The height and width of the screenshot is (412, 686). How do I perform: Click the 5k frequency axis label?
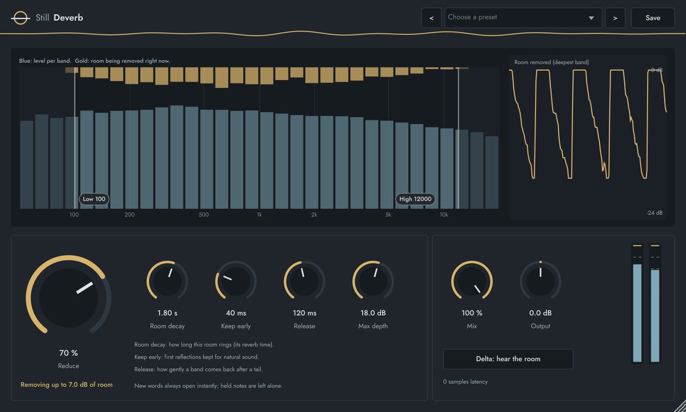[x=388, y=215]
